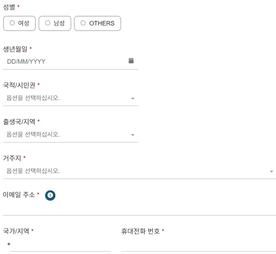The height and width of the screenshot is (254, 276).
Task: Click the country code field with plus sign
Action: point(52,244)
